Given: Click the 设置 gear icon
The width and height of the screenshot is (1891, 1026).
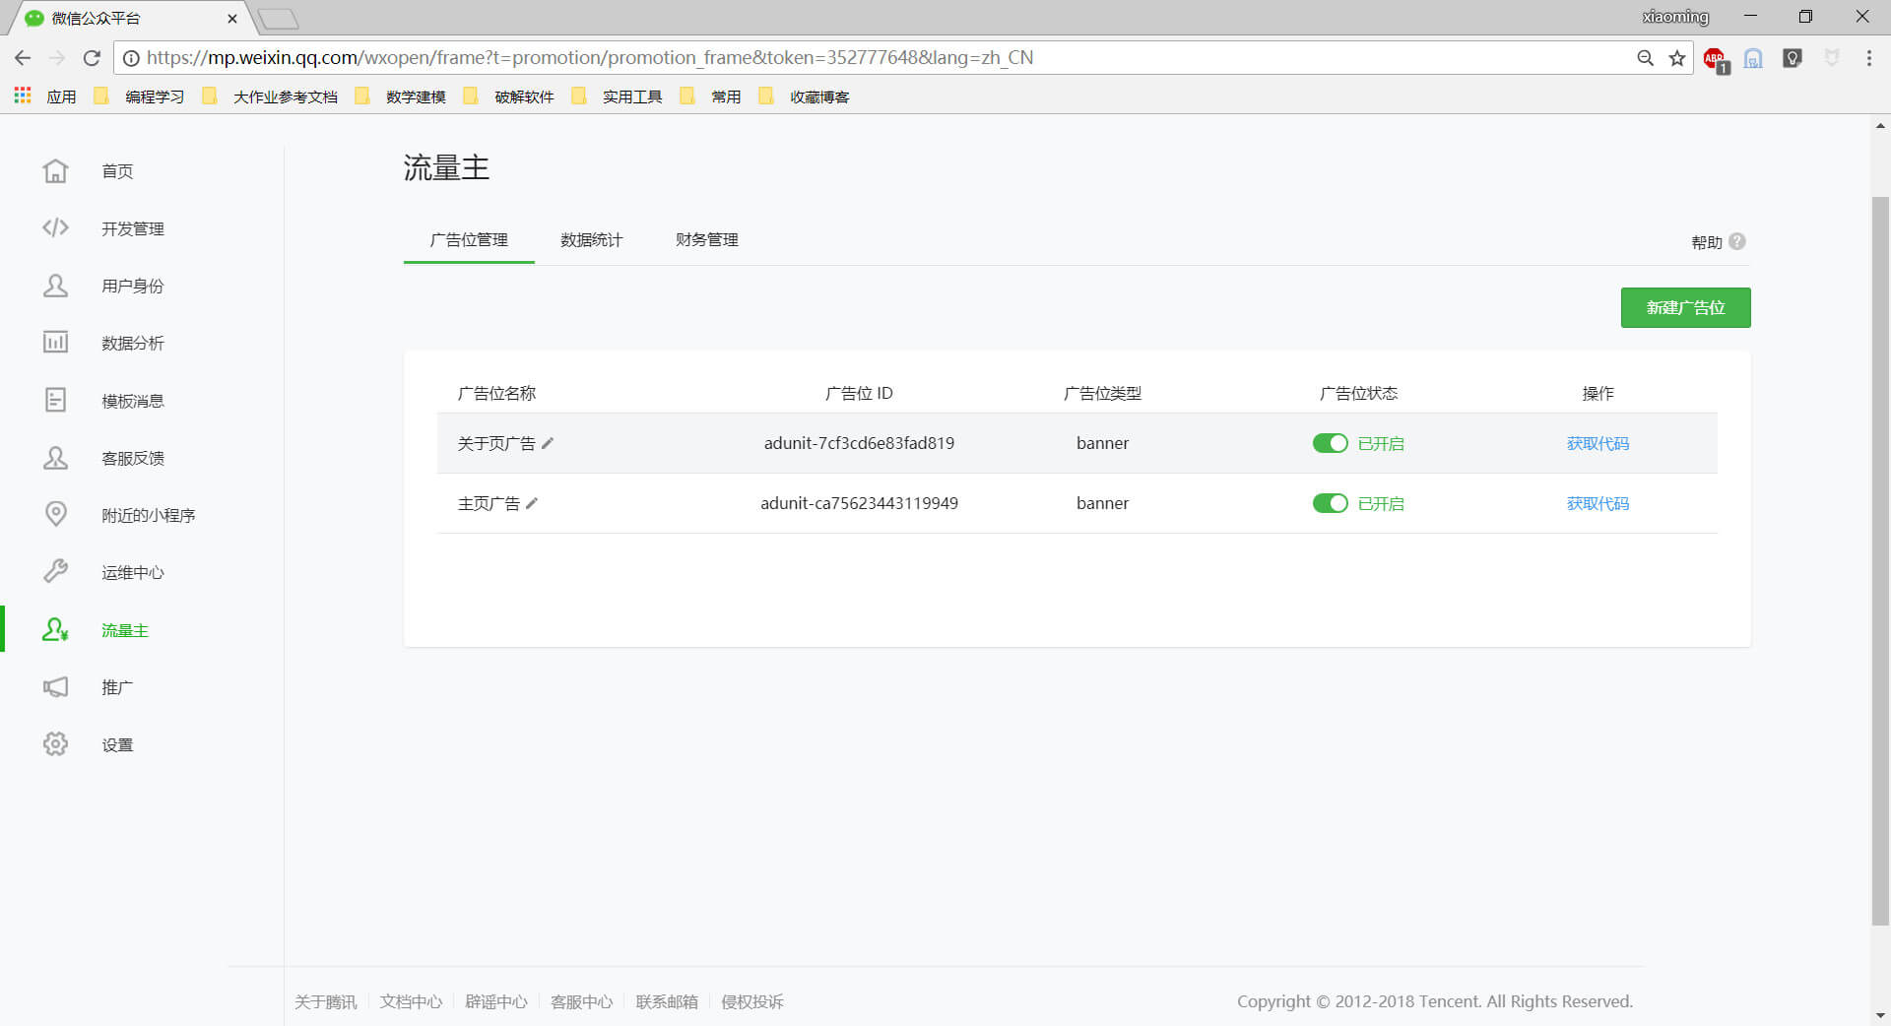Looking at the screenshot, I should 55,743.
